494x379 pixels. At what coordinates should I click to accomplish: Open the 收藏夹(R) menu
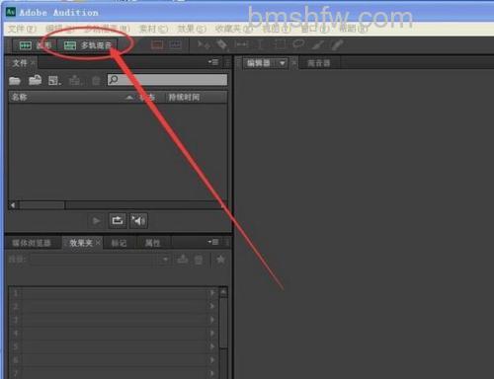(x=234, y=30)
